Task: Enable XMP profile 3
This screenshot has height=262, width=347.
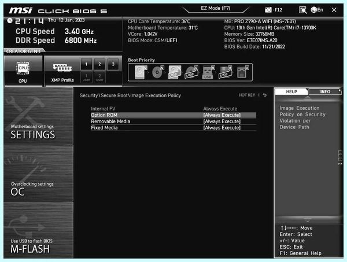Action: (113, 64)
